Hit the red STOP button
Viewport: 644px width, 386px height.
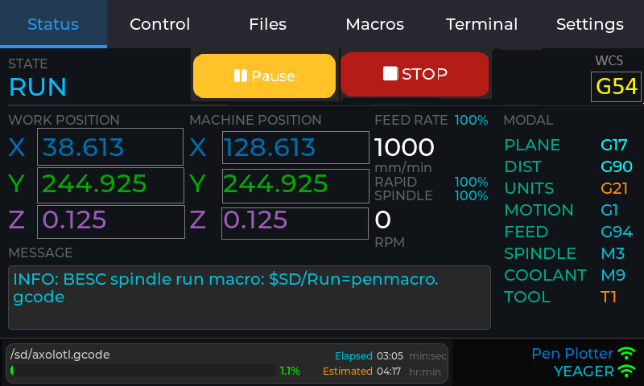point(415,75)
